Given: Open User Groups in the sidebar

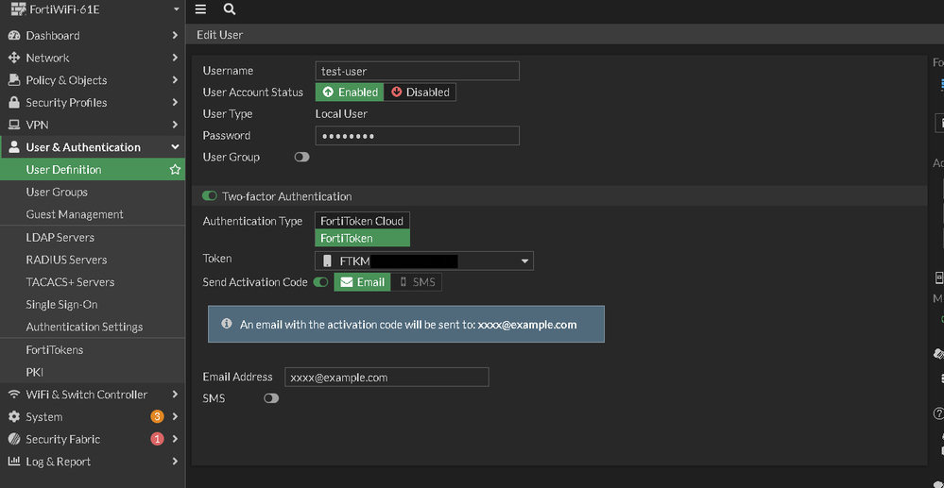Looking at the screenshot, I should tap(57, 192).
